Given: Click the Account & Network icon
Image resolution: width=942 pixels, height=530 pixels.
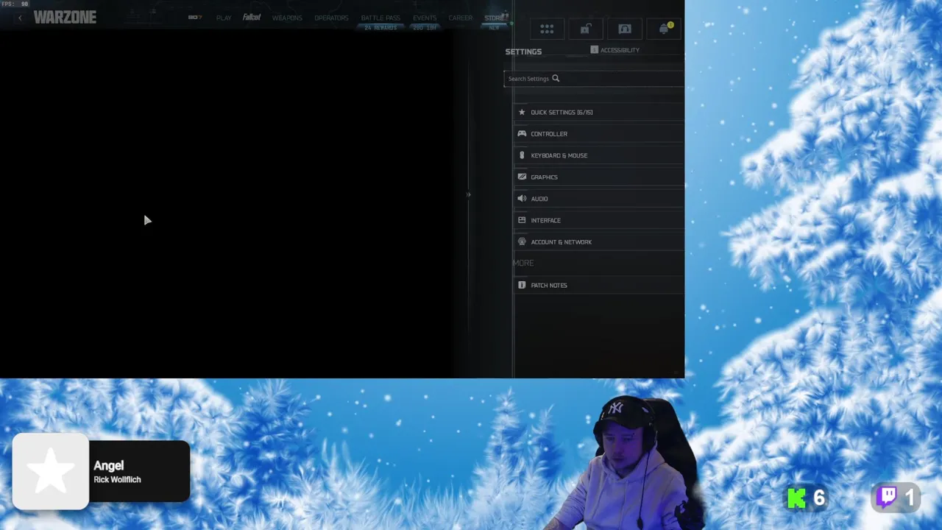Looking at the screenshot, I should (522, 241).
